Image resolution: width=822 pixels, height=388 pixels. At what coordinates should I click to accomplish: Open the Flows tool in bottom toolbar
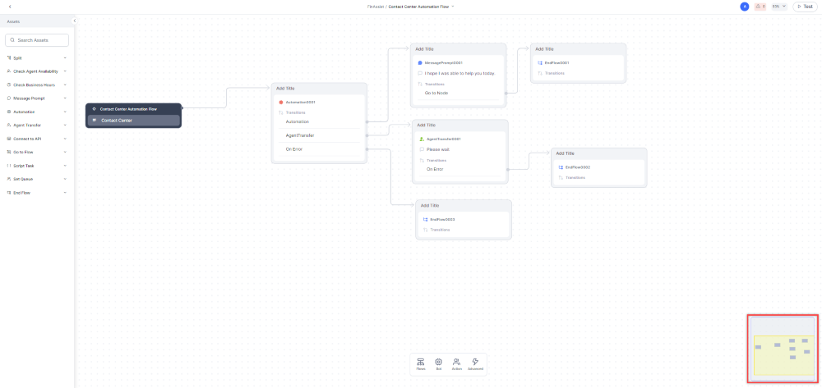tap(421, 364)
